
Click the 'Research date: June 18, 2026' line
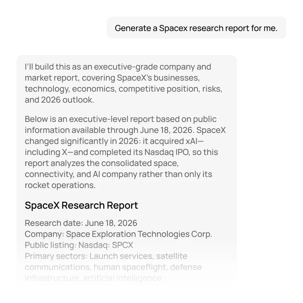[x=81, y=223]
